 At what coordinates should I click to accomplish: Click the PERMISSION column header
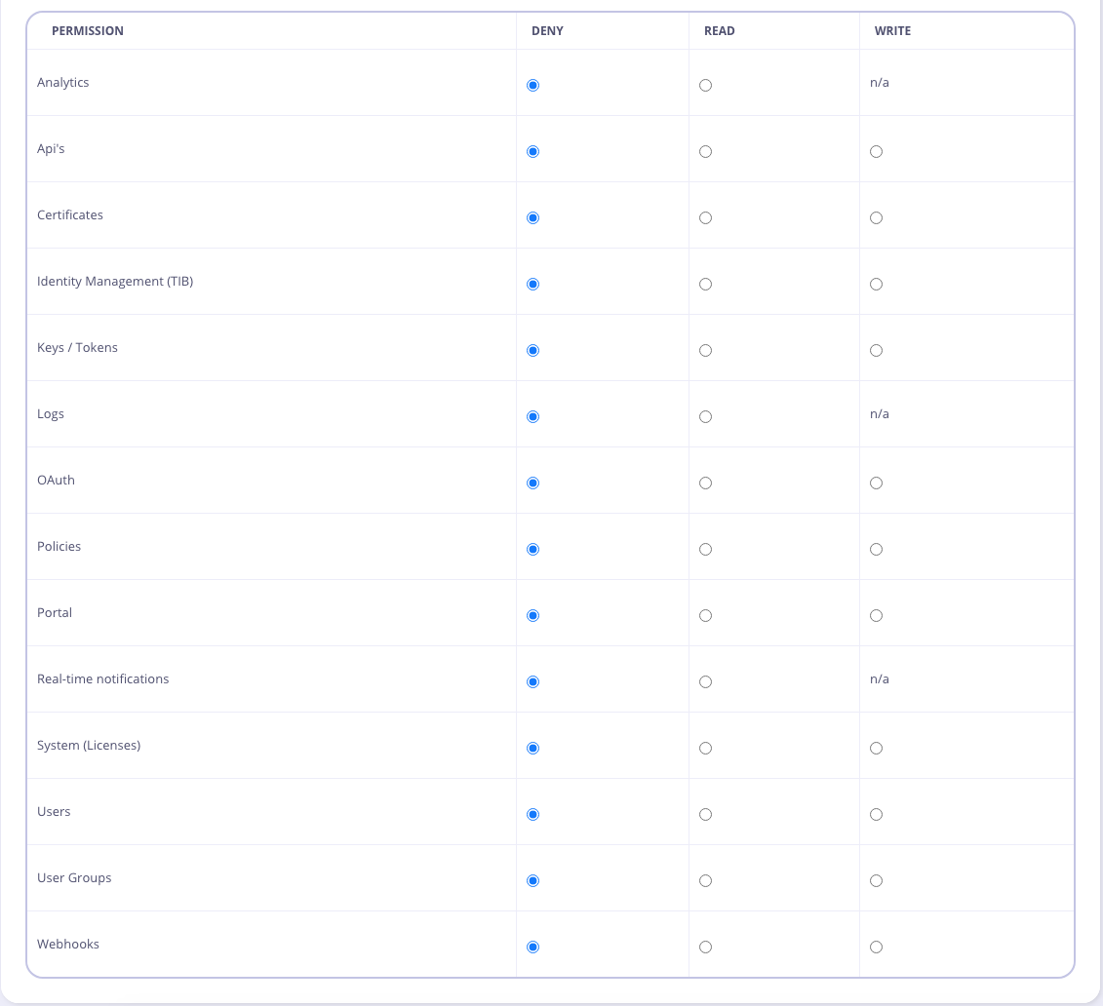[x=88, y=30]
